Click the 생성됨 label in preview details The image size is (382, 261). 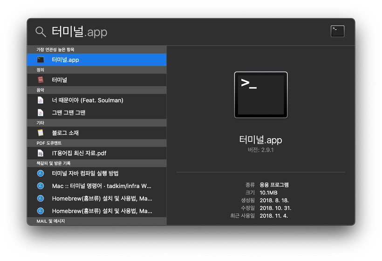[248, 201]
